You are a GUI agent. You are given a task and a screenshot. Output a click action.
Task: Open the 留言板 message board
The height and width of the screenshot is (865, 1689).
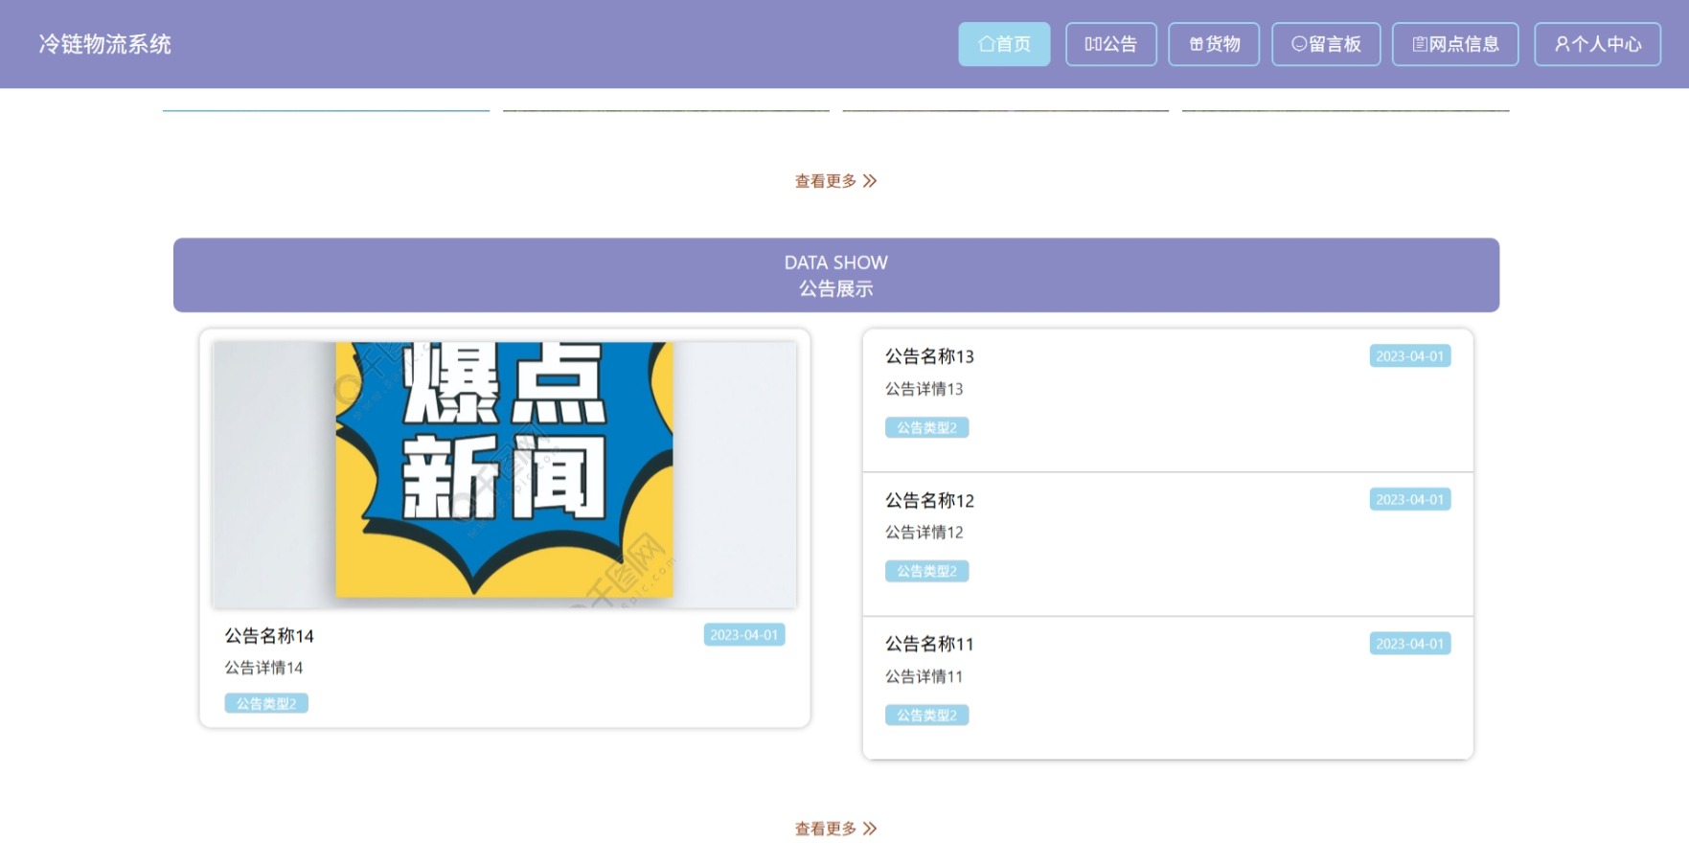[x=1326, y=44]
